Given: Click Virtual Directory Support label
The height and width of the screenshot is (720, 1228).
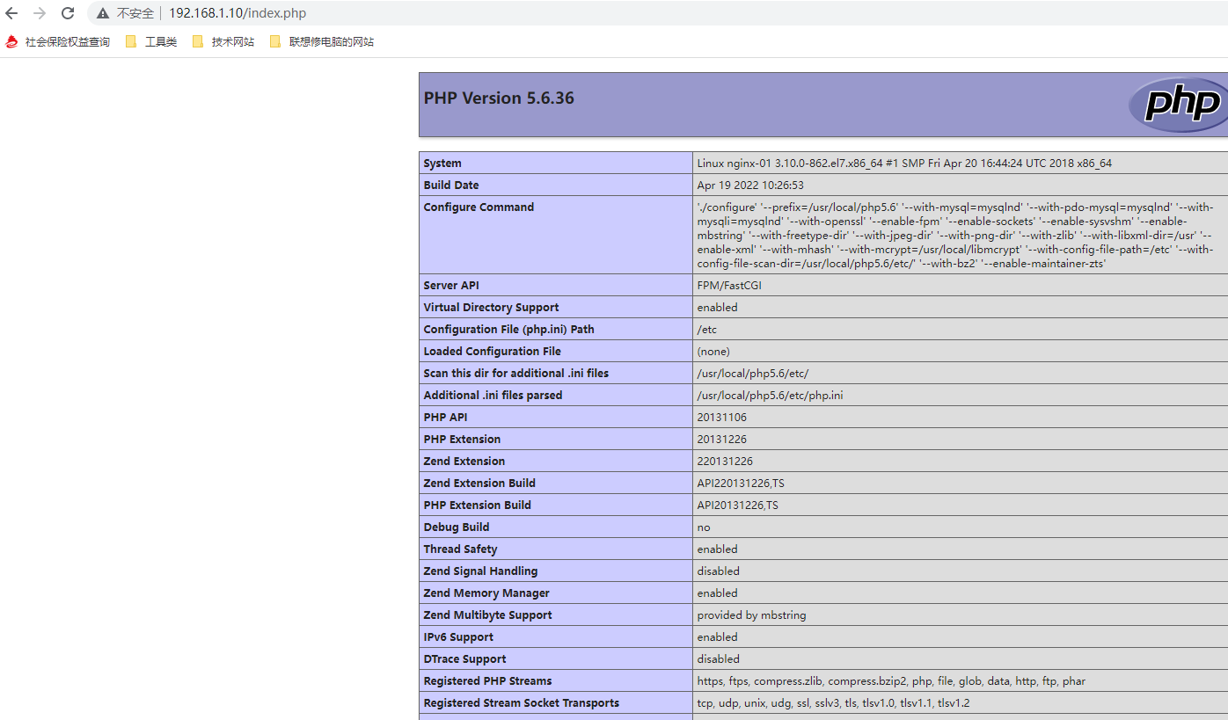Looking at the screenshot, I should pos(491,308).
